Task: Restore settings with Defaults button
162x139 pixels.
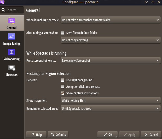Action: 58,135
